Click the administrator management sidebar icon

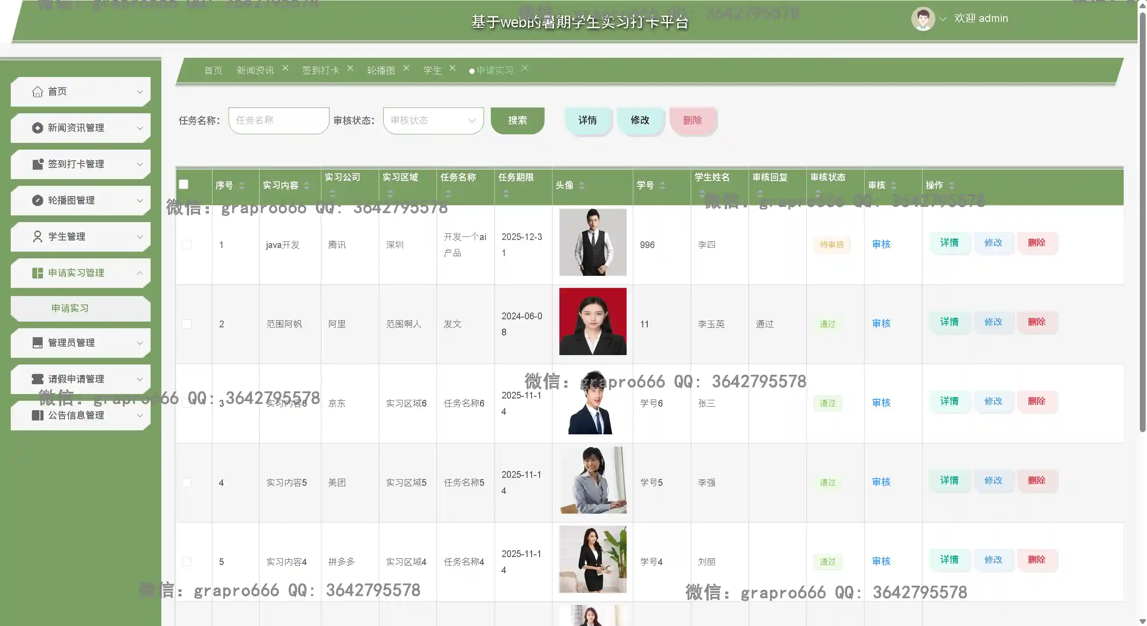tap(38, 343)
